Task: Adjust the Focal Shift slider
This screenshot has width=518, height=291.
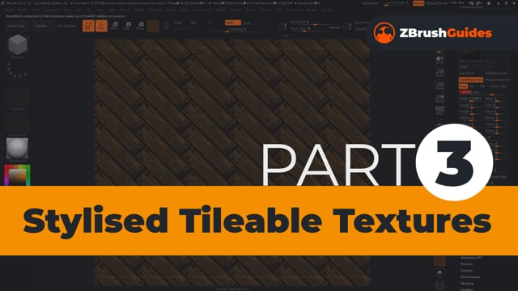Action: [315, 23]
